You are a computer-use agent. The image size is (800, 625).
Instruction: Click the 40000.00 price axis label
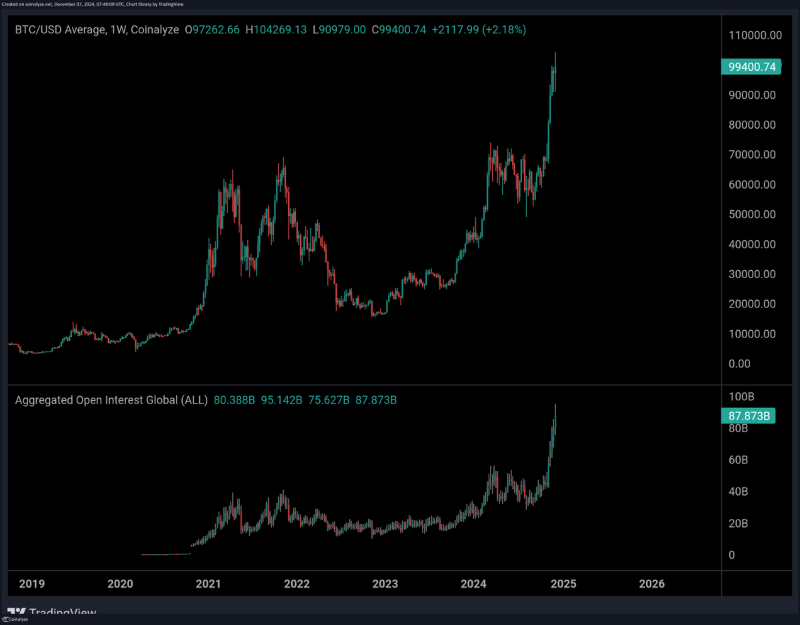[x=753, y=244]
